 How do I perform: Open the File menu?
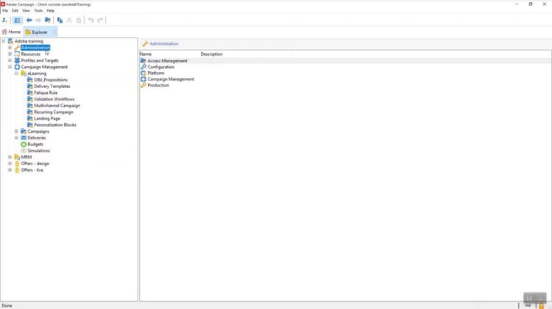(x=5, y=10)
